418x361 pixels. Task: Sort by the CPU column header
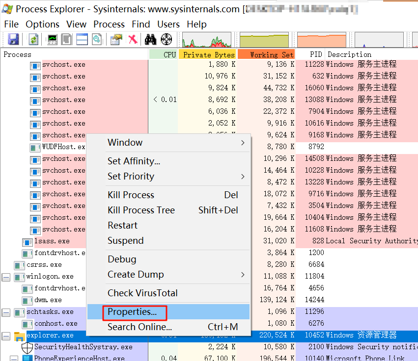pyautogui.click(x=163, y=54)
